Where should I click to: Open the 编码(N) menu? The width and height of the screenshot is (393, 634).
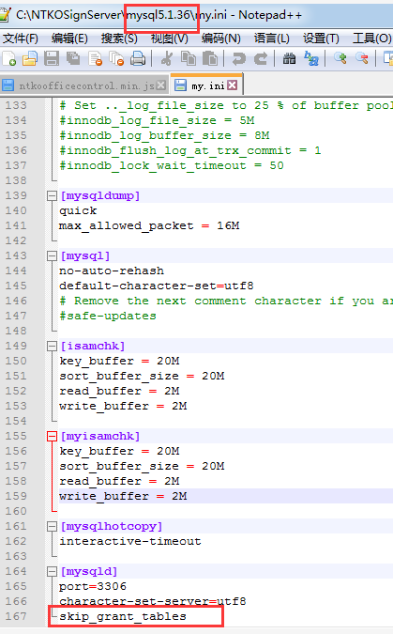click(x=221, y=39)
